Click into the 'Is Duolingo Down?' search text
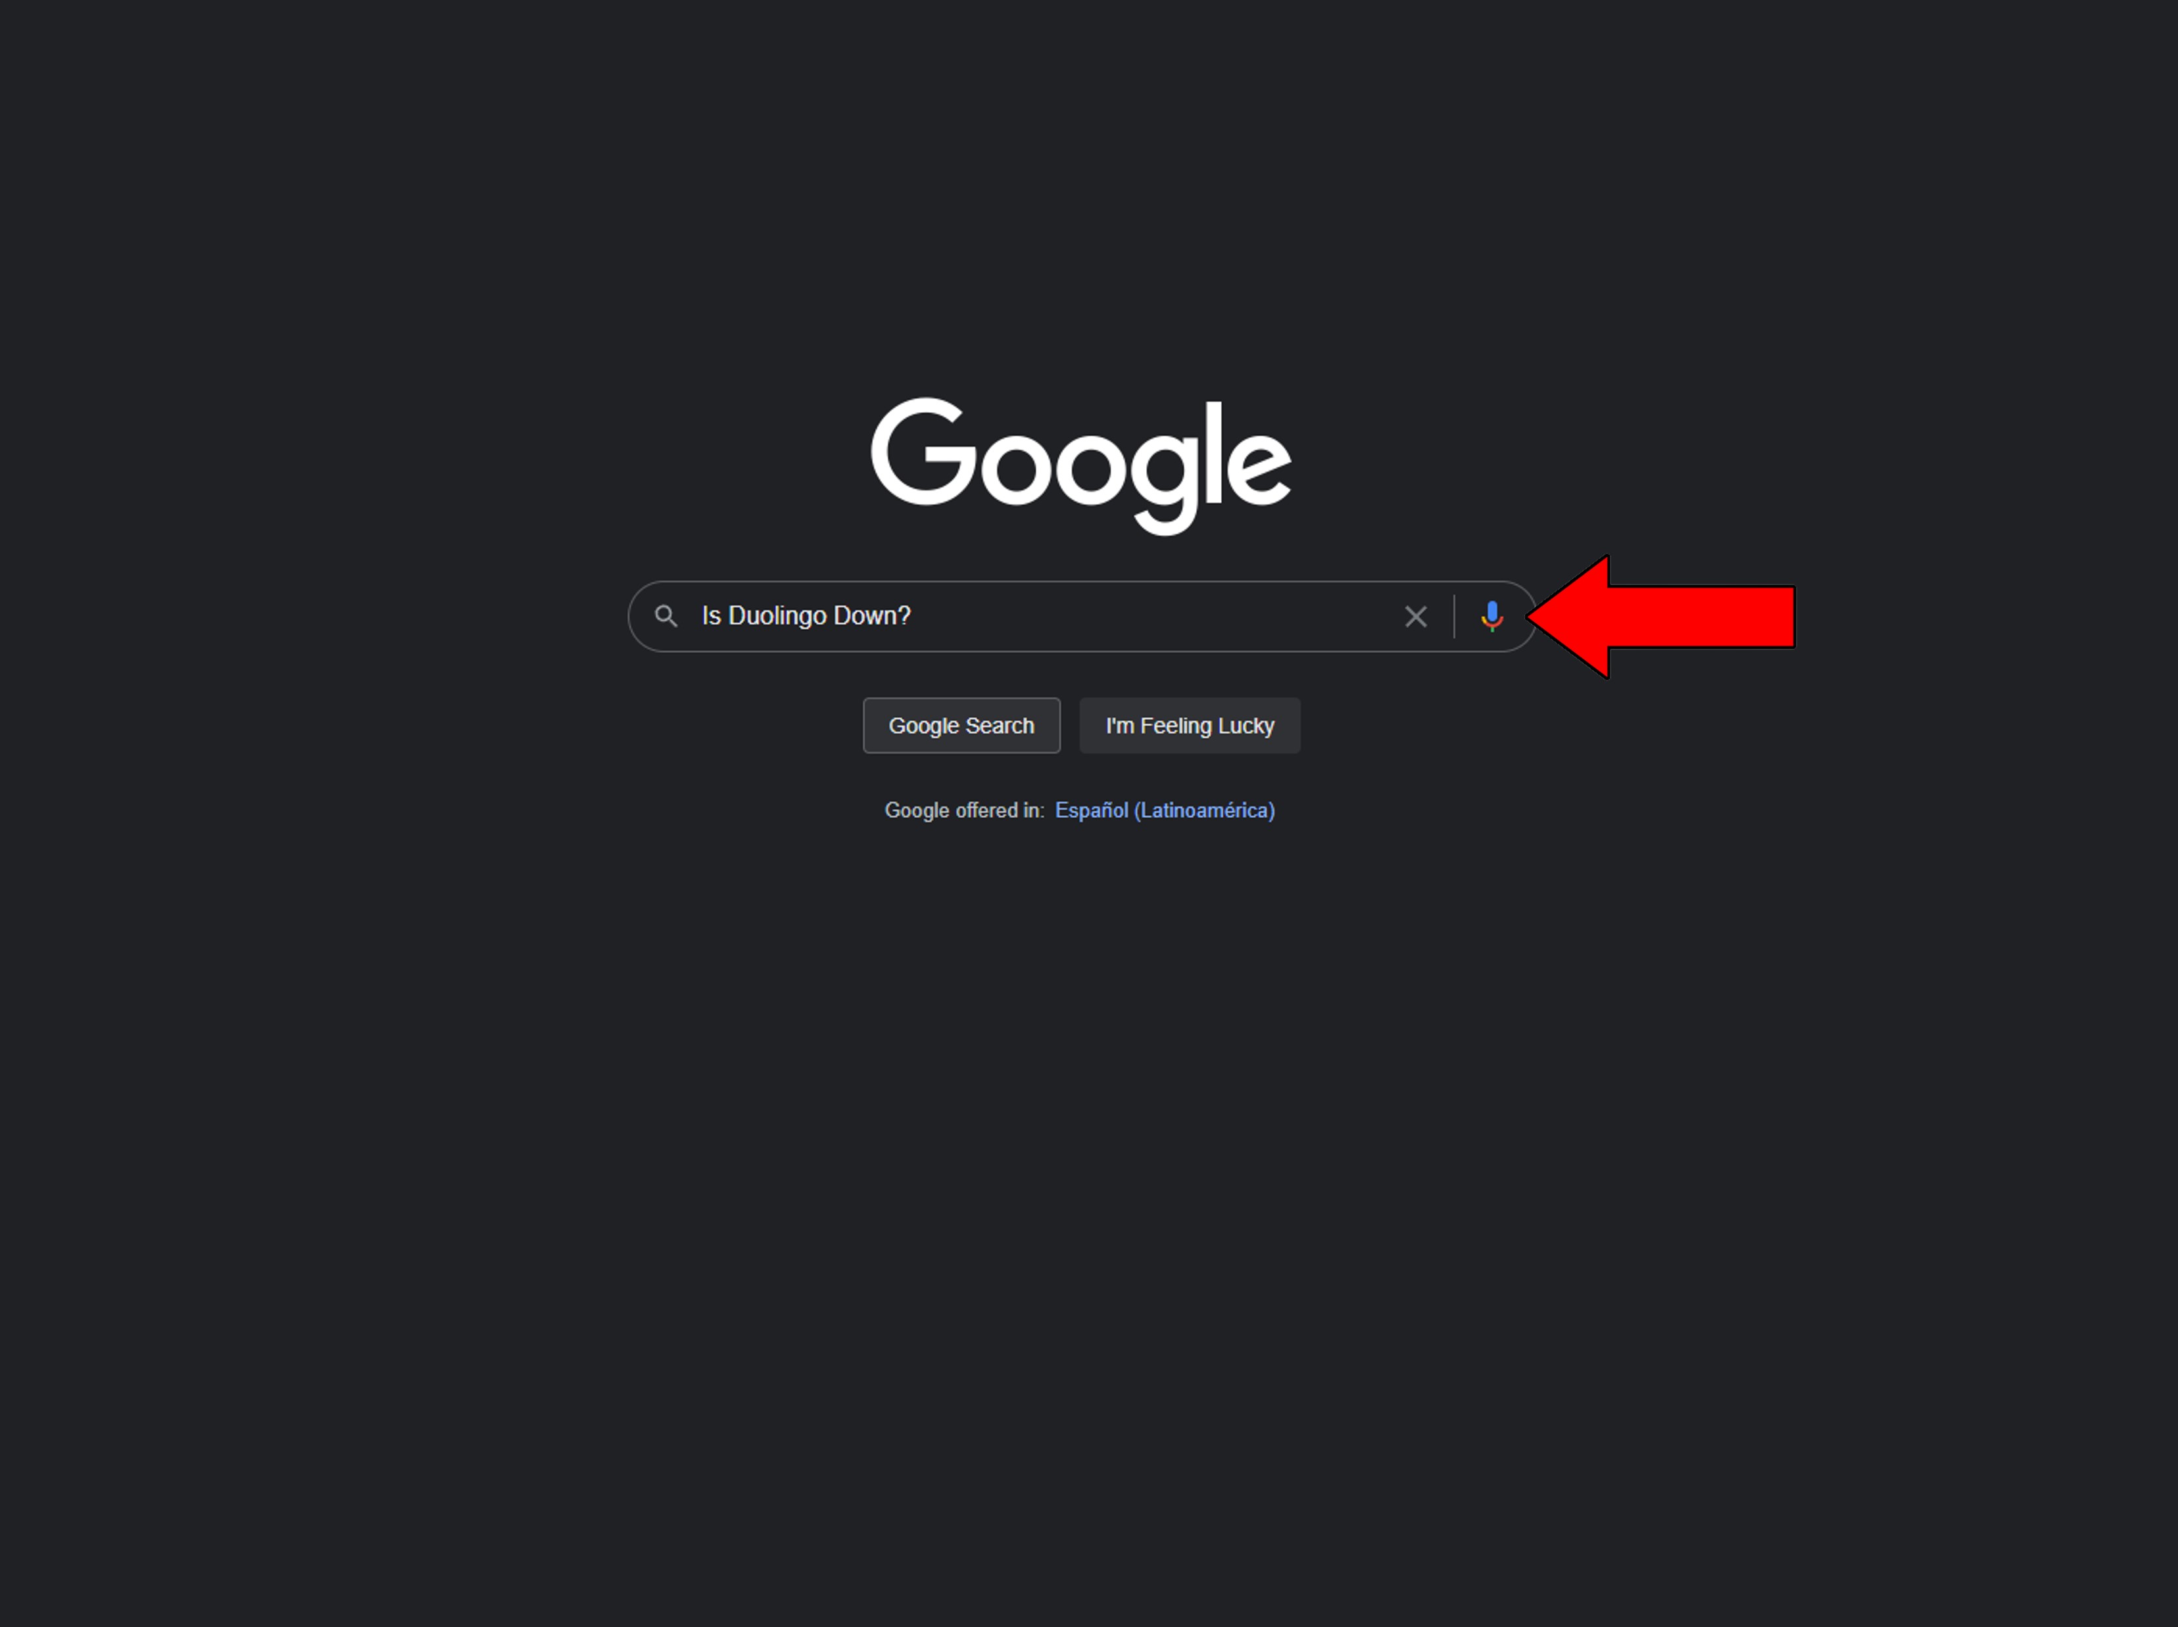This screenshot has height=1627, width=2178. point(806,616)
